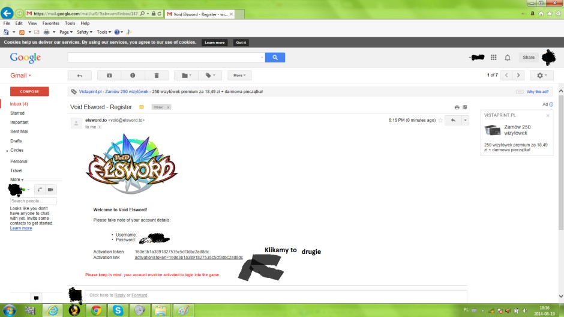Open the File menu
Screen dimensions: 564x317
pos(7,23)
